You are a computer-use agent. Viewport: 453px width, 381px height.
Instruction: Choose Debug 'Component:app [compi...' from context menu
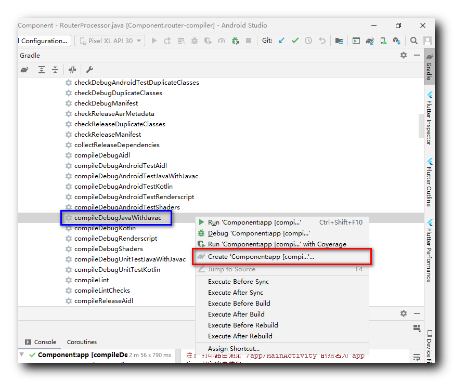tap(282, 233)
